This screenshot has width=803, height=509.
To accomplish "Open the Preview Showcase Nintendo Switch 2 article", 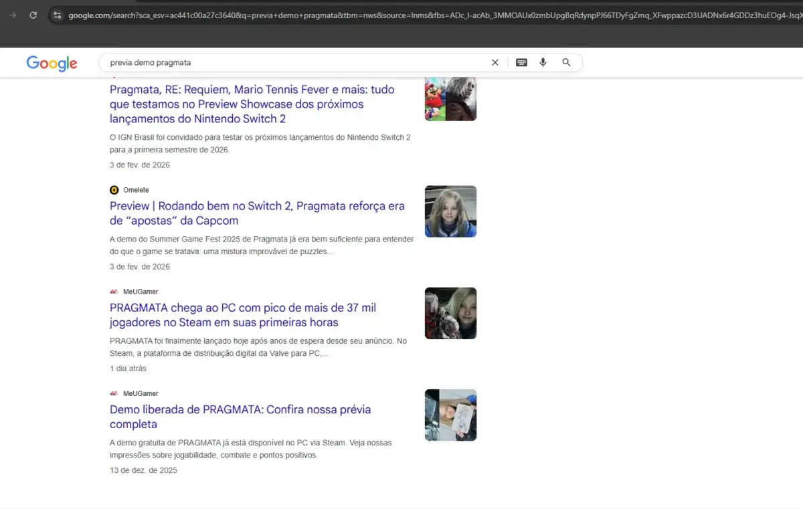I will (x=252, y=104).
